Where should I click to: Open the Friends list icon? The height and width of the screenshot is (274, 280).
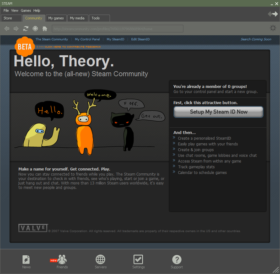pos(62,262)
